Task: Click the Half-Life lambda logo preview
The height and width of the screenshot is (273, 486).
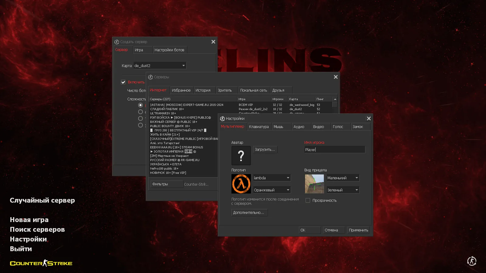Action: click(241, 184)
